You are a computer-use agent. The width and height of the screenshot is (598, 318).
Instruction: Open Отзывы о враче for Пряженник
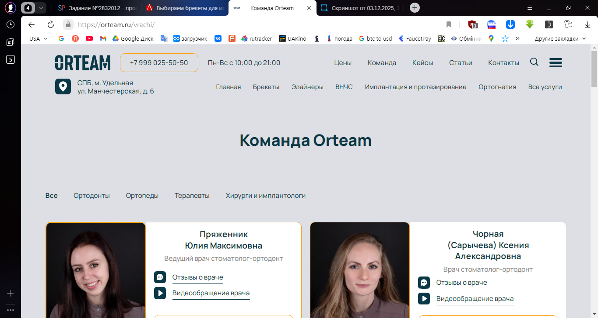click(x=197, y=277)
